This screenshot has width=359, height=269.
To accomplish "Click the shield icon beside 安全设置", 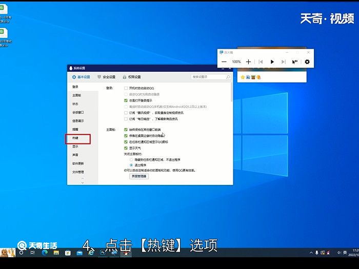I will (x=99, y=77).
